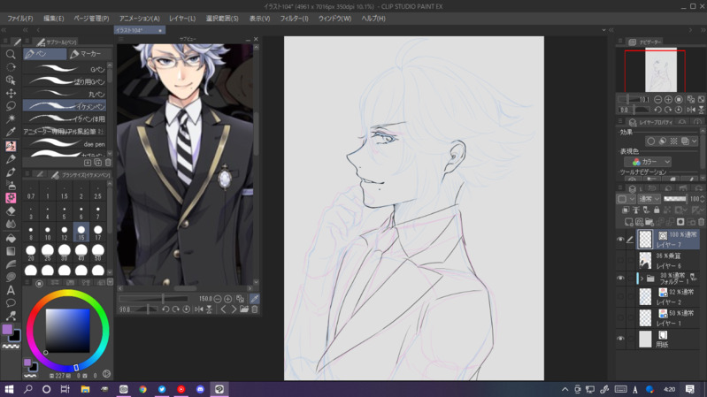Screen dimensions: 707x397
Task: Select the Move layer tool
Action: (11, 93)
